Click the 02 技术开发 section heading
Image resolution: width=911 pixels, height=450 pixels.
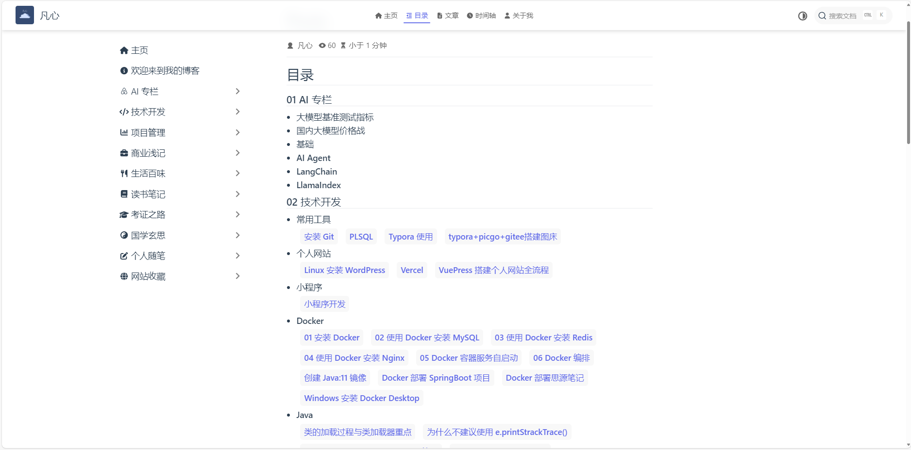click(314, 202)
